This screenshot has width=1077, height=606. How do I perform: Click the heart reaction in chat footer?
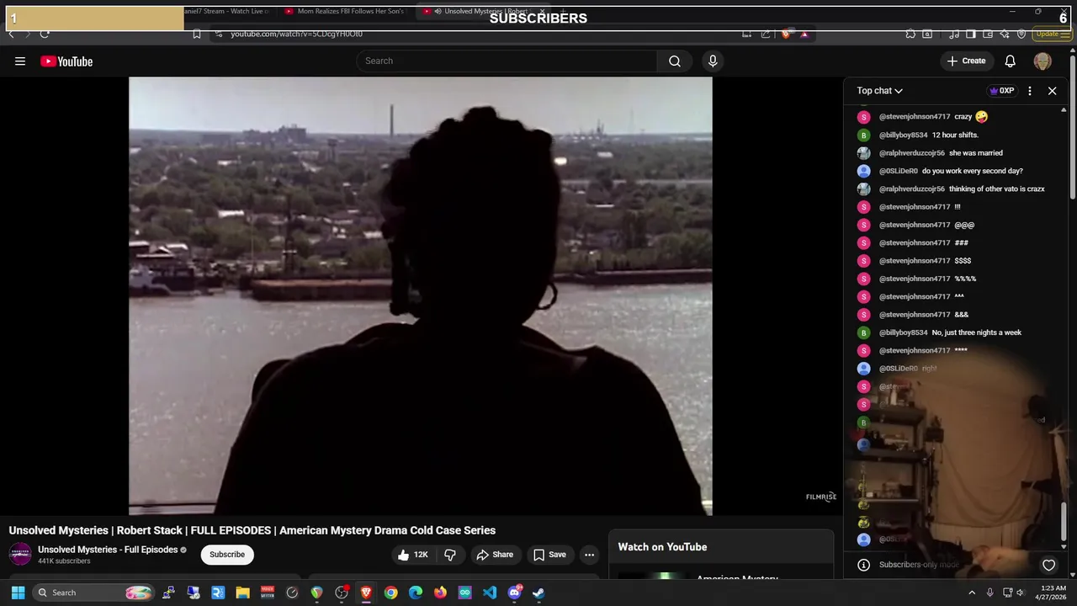coord(1048,565)
